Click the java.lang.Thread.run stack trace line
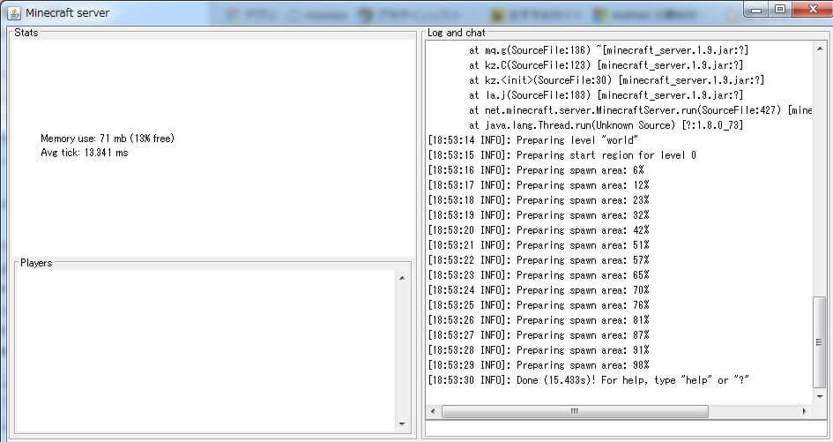This screenshot has width=833, height=442. 606,125
